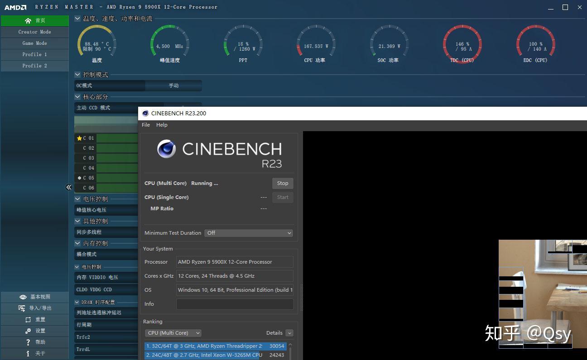Click the AMD logo in the title bar
This screenshot has width=587, height=360.
point(15,7)
